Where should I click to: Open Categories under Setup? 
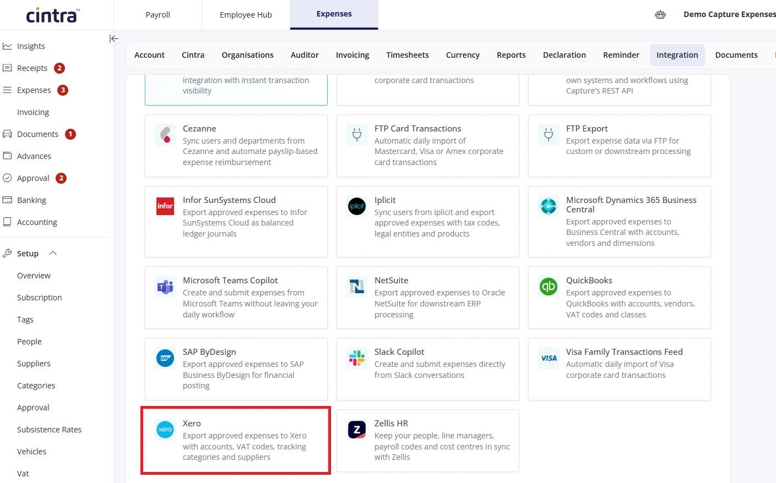tap(36, 386)
